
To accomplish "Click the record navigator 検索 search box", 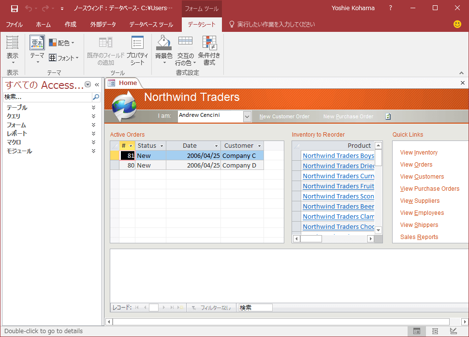I will click(x=255, y=308).
